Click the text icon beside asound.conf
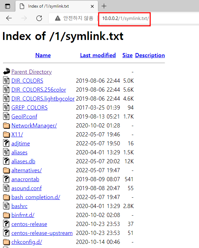The height and width of the screenshot is (248, 199). click(x=6, y=188)
